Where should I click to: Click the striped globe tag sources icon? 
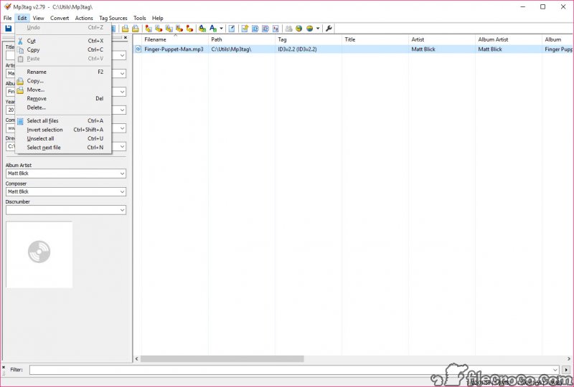coord(310,28)
